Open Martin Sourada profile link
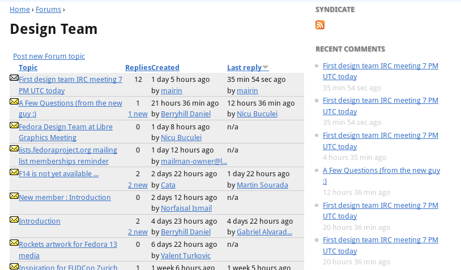The width and height of the screenshot is (461, 270). click(262, 185)
